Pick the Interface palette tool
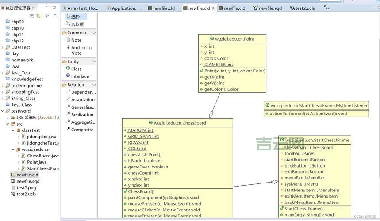The height and width of the screenshot is (221, 380). (x=80, y=76)
